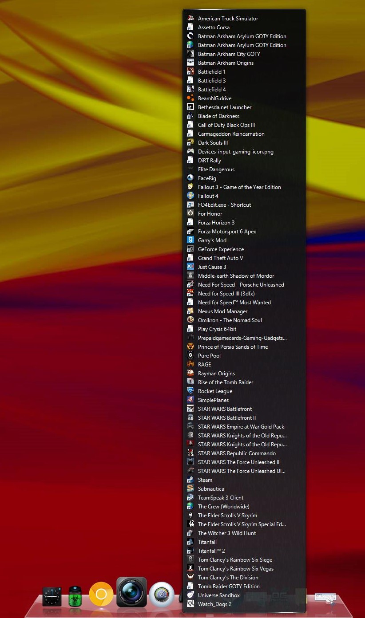Open the green biohazard canister dock icon
Viewport: 365px width, 618px height.
[x=75, y=596]
